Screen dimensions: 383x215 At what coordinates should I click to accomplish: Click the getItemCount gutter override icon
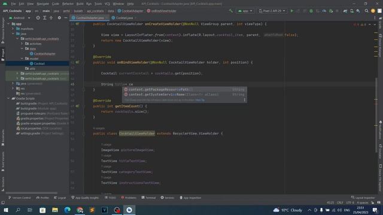pos(77,106)
